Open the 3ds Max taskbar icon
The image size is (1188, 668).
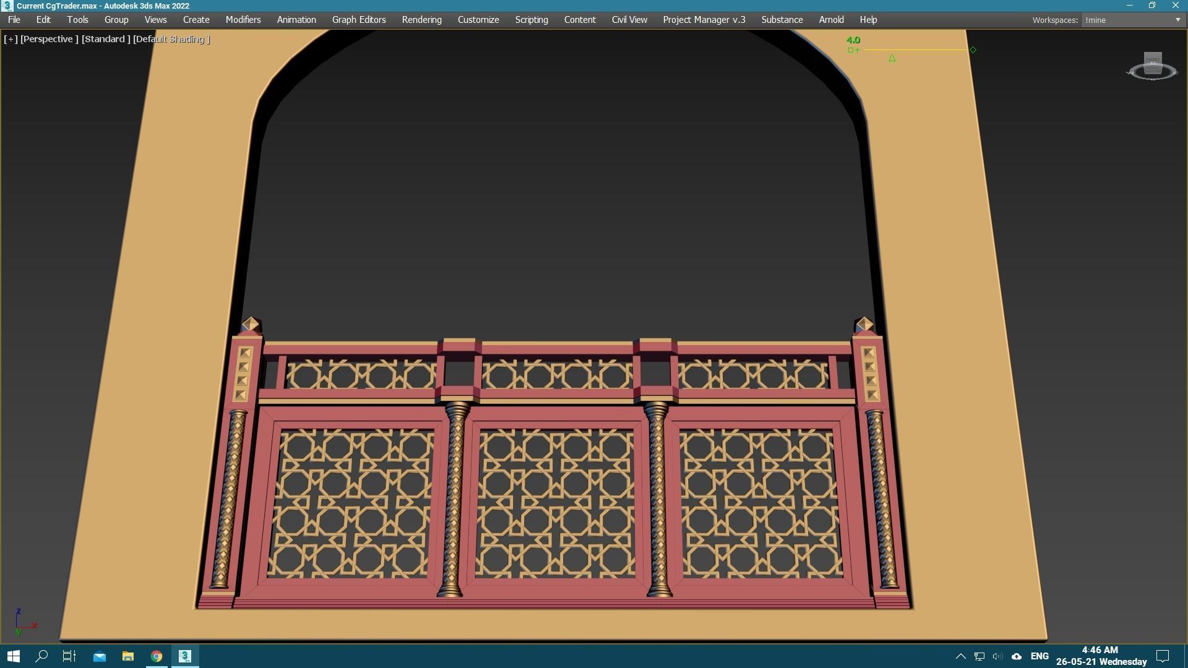click(x=185, y=656)
